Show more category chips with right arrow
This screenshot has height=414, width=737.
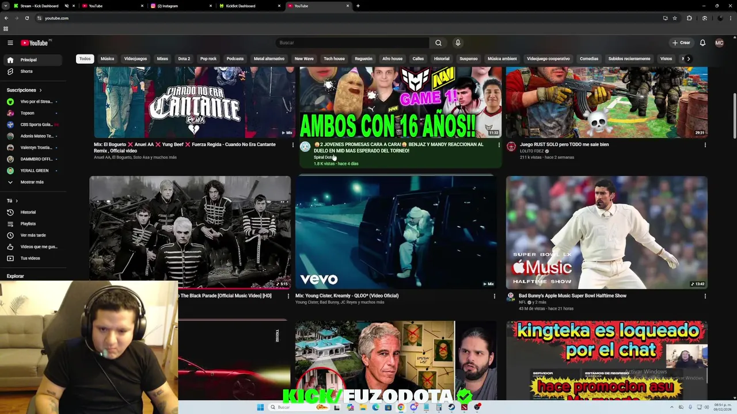[688, 59]
